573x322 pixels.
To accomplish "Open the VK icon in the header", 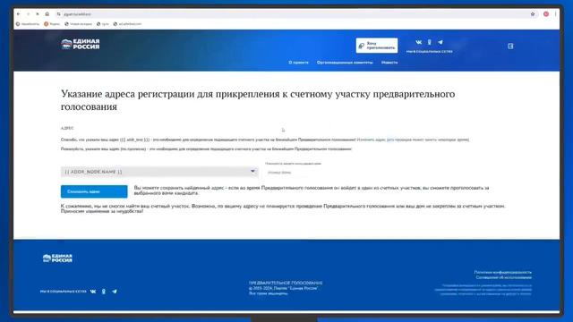I will pyautogui.click(x=419, y=42).
